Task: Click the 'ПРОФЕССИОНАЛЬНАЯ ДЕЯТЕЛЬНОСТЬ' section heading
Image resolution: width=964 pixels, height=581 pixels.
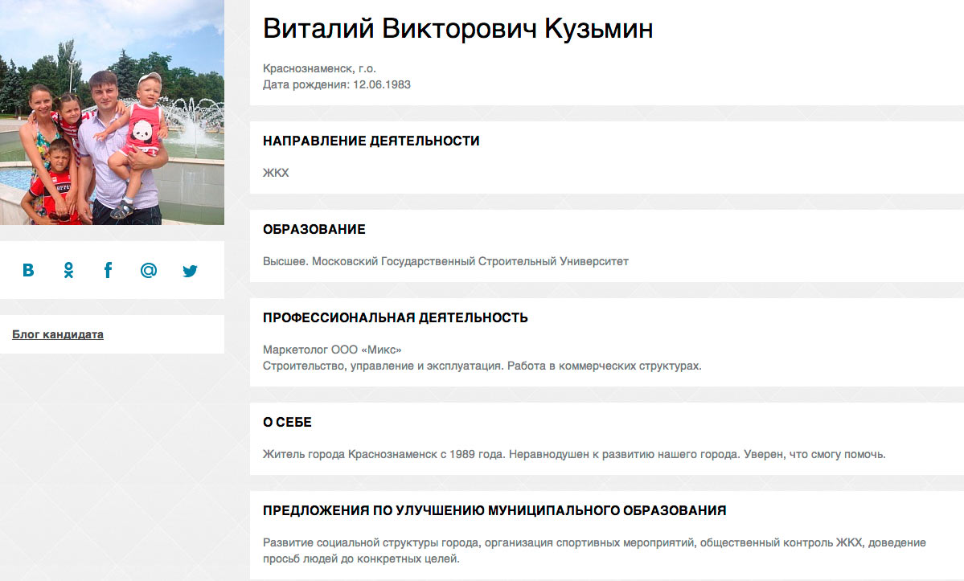Action: (396, 317)
